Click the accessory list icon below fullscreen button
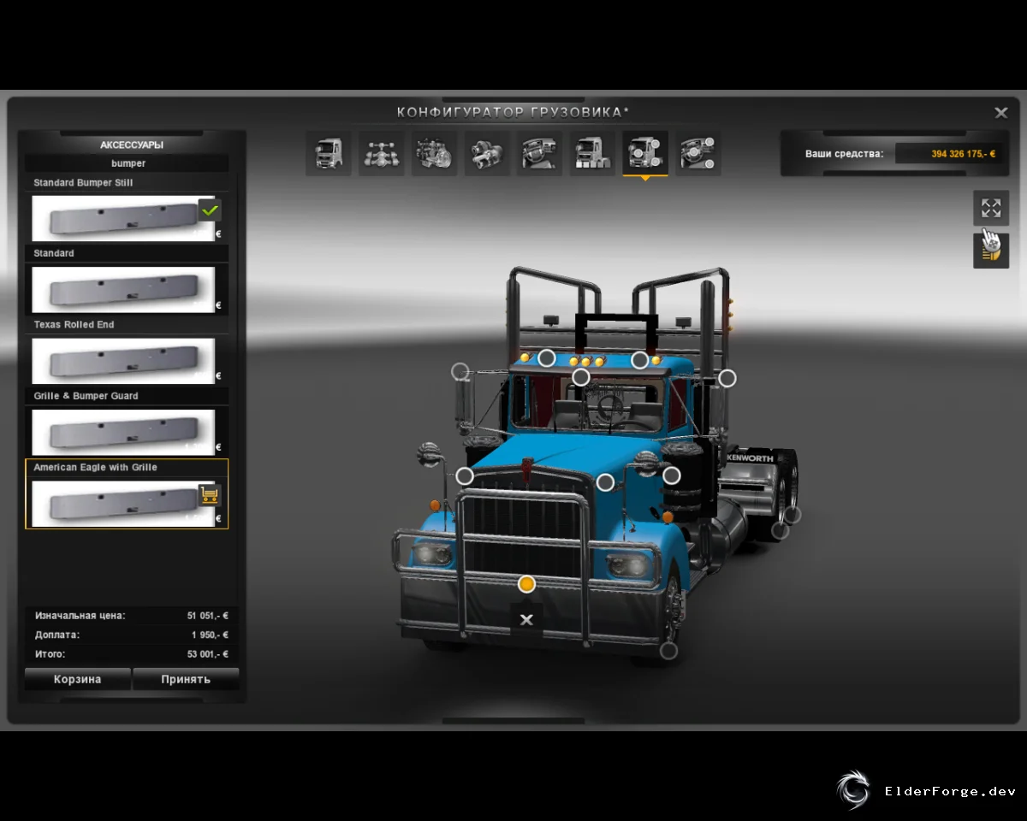Screen dimensions: 1027x821 [991, 251]
